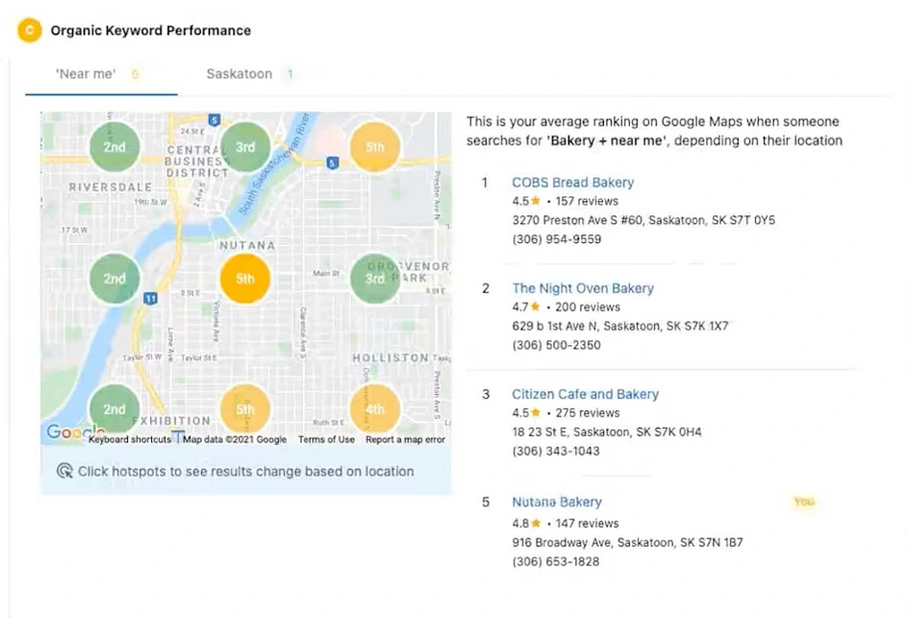Select the orange 5th hotspot under Nutana
The height and width of the screenshot is (618, 906).
coord(245,279)
